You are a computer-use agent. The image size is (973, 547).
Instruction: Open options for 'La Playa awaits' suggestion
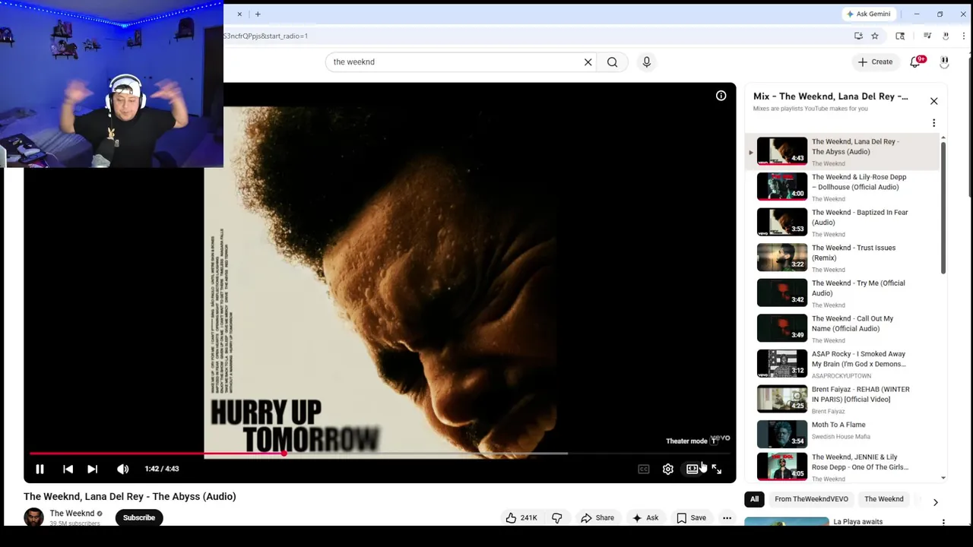pyautogui.click(x=943, y=523)
